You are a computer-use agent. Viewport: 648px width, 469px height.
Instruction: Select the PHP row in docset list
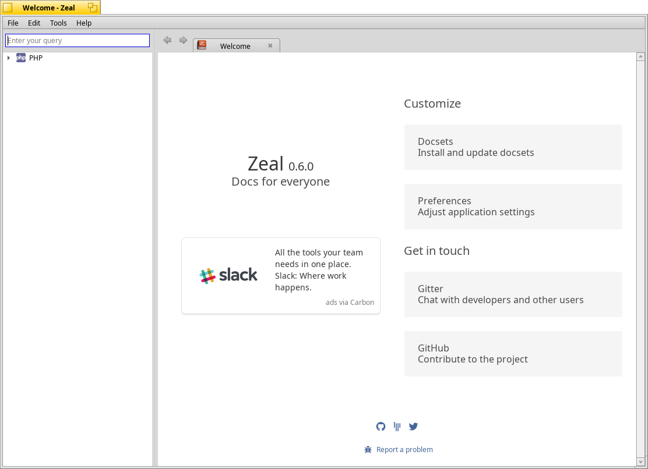tap(78, 58)
